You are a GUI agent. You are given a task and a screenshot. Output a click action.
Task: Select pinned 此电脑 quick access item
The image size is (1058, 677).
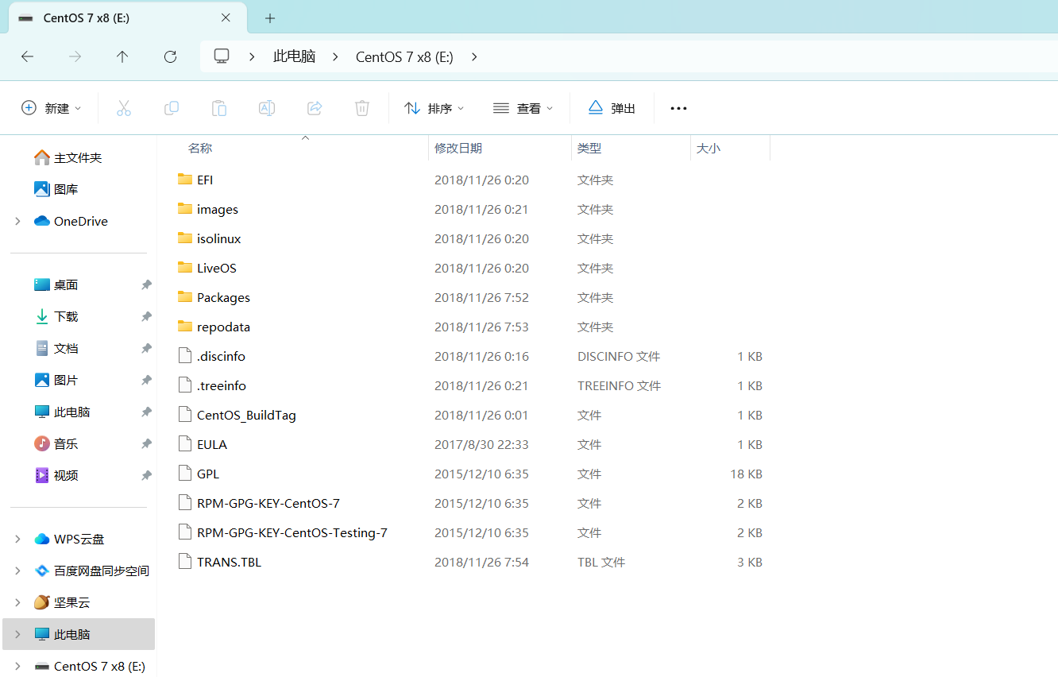click(71, 412)
